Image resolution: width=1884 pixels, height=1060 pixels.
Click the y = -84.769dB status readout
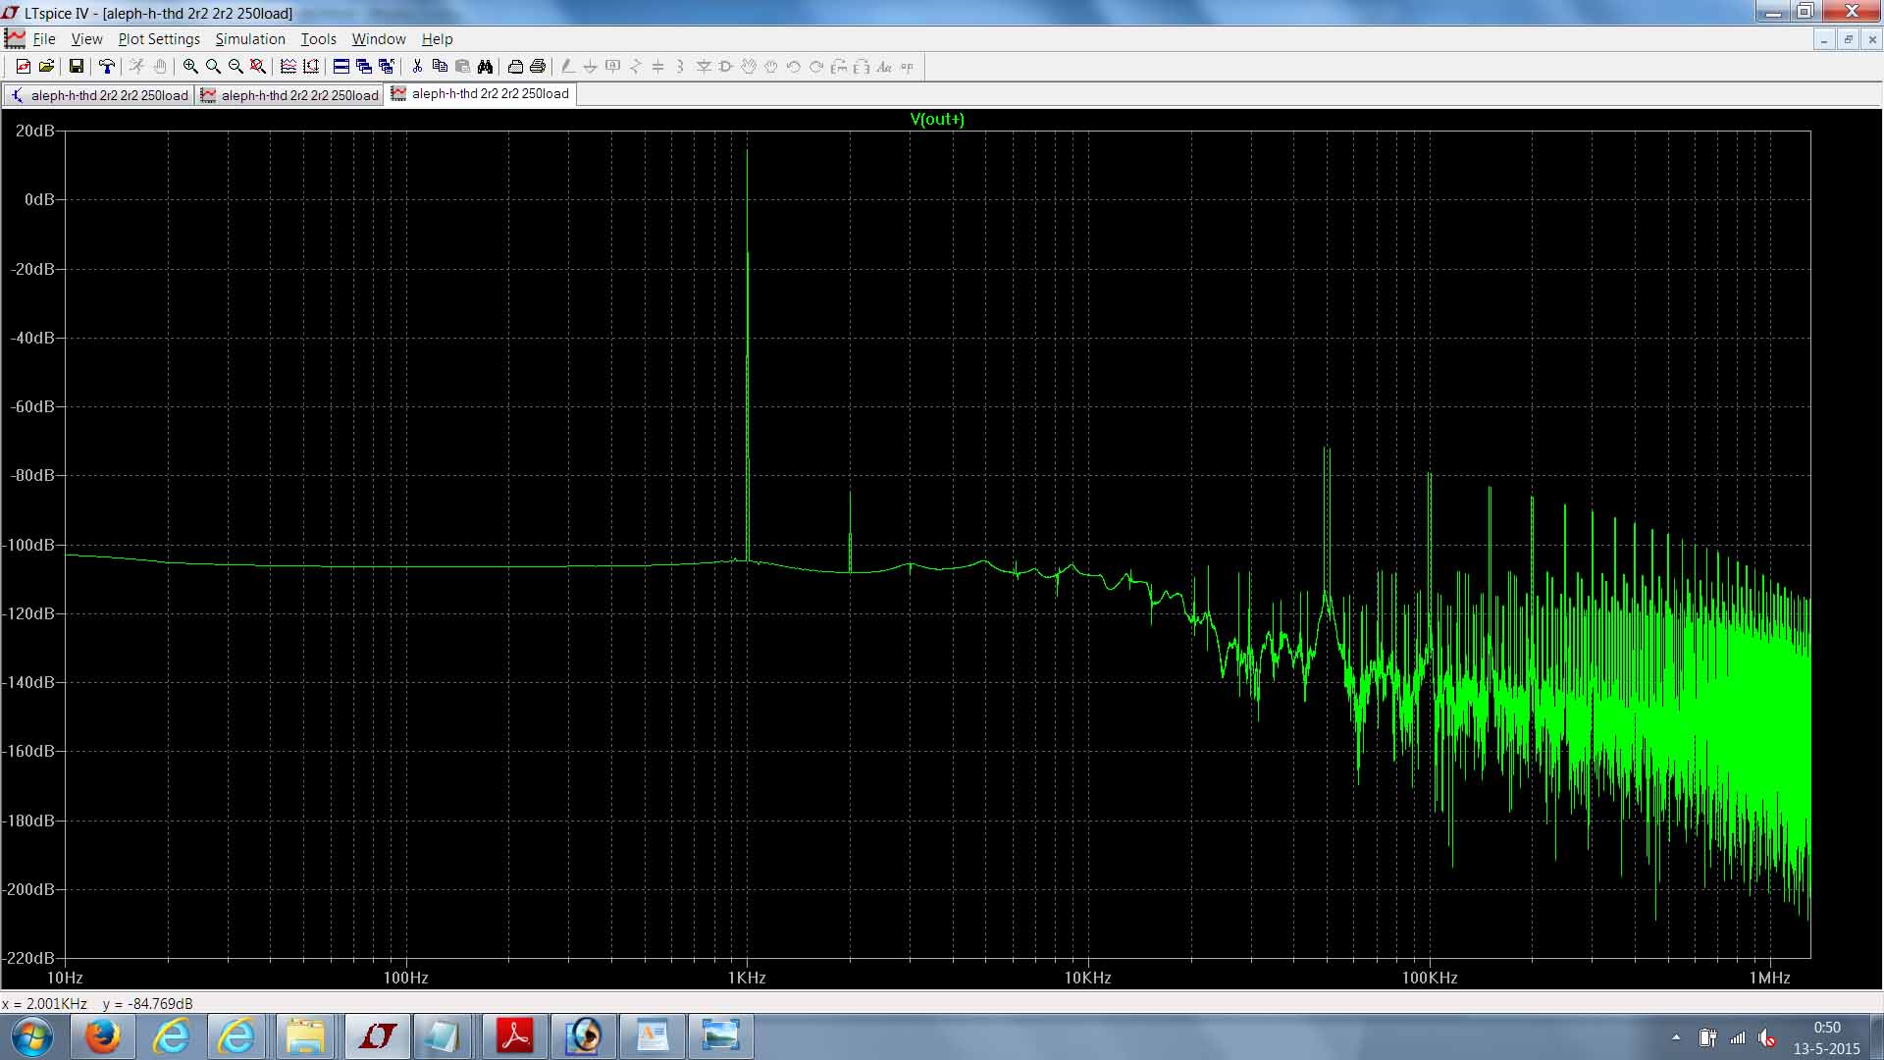(x=148, y=1004)
